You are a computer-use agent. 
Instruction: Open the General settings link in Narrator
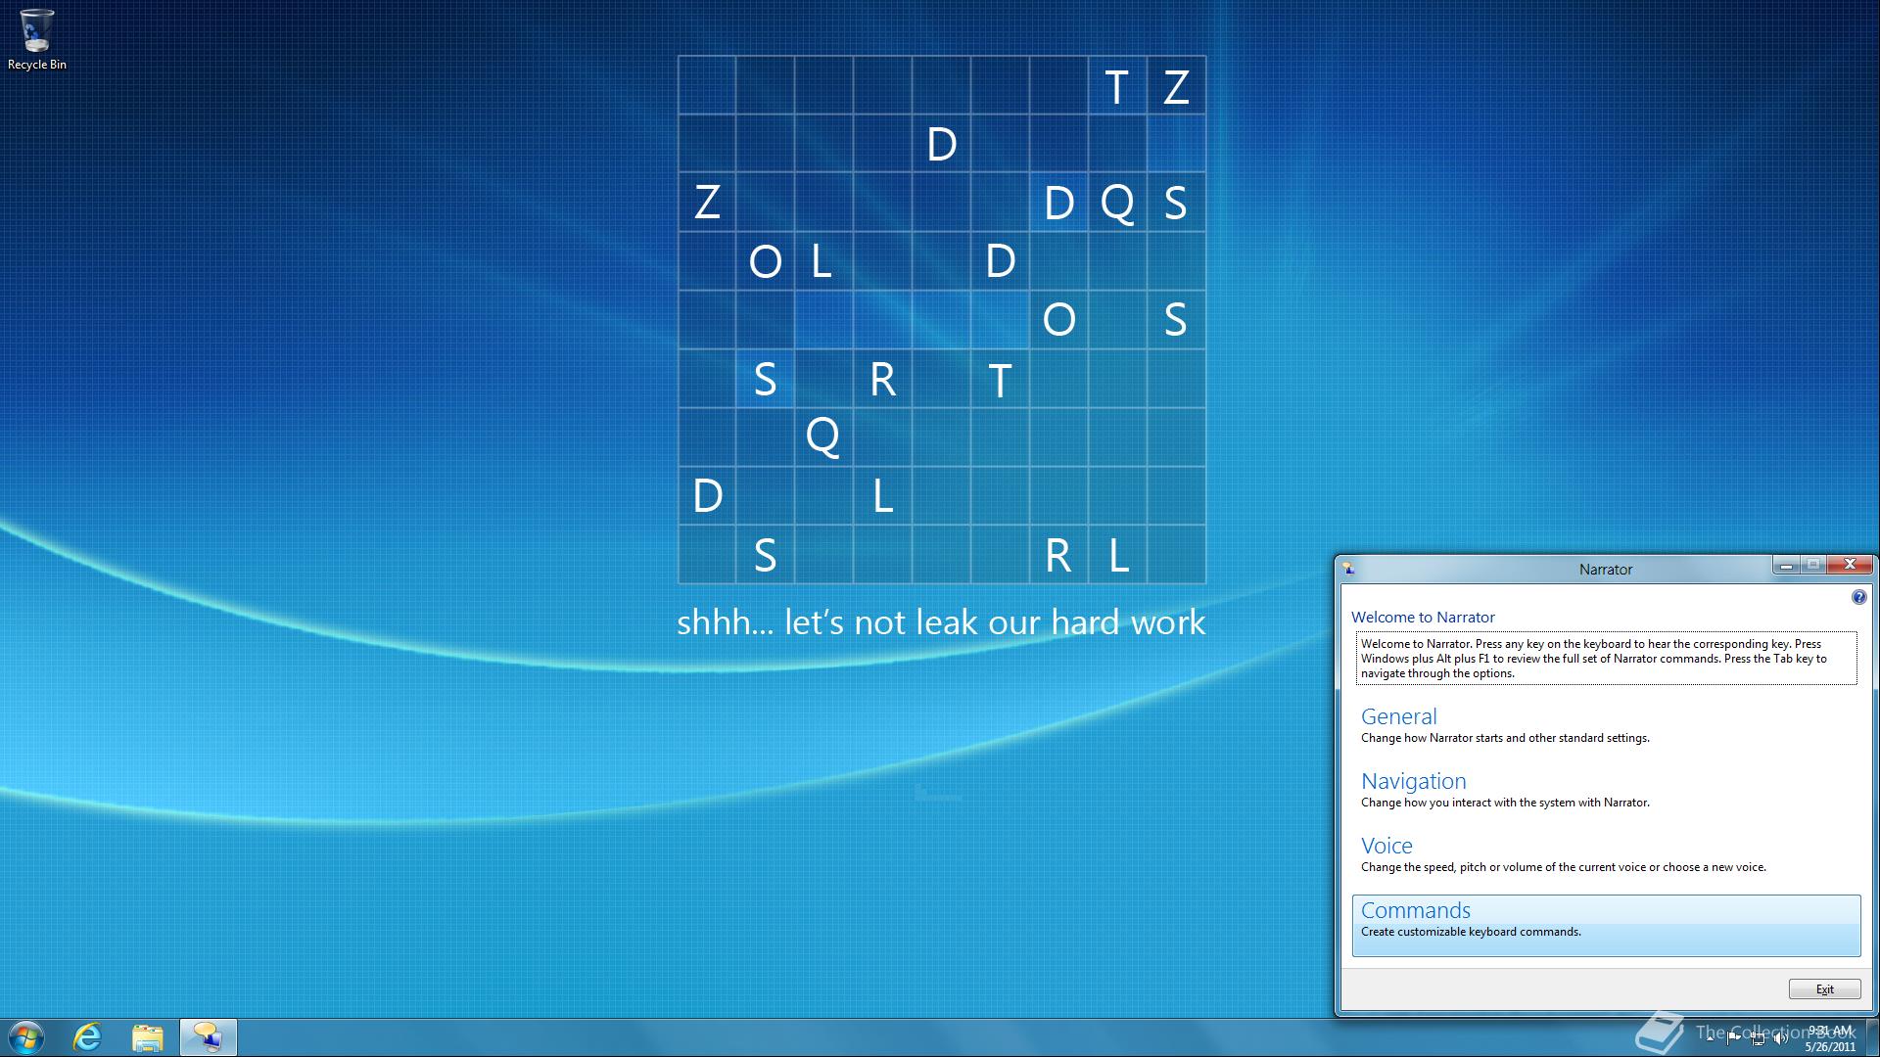pyautogui.click(x=1398, y=716)
